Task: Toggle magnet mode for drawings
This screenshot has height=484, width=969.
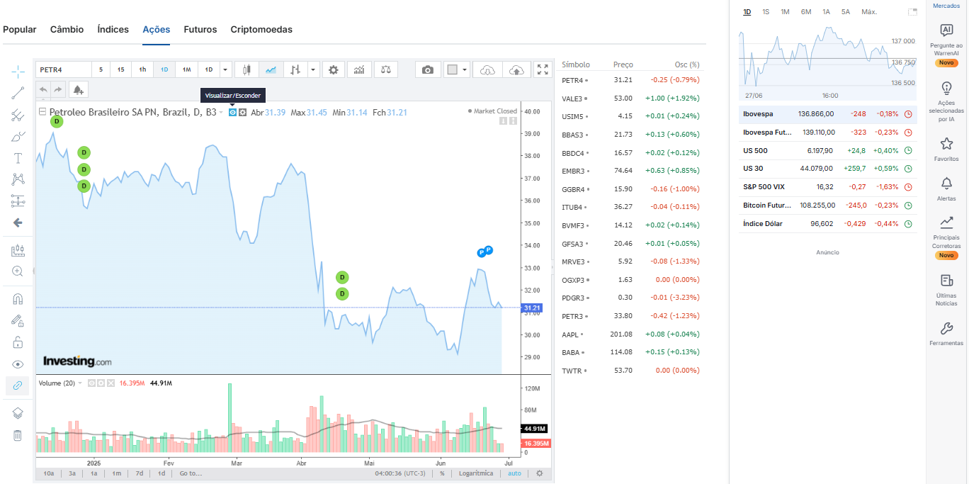Action: 18,299
